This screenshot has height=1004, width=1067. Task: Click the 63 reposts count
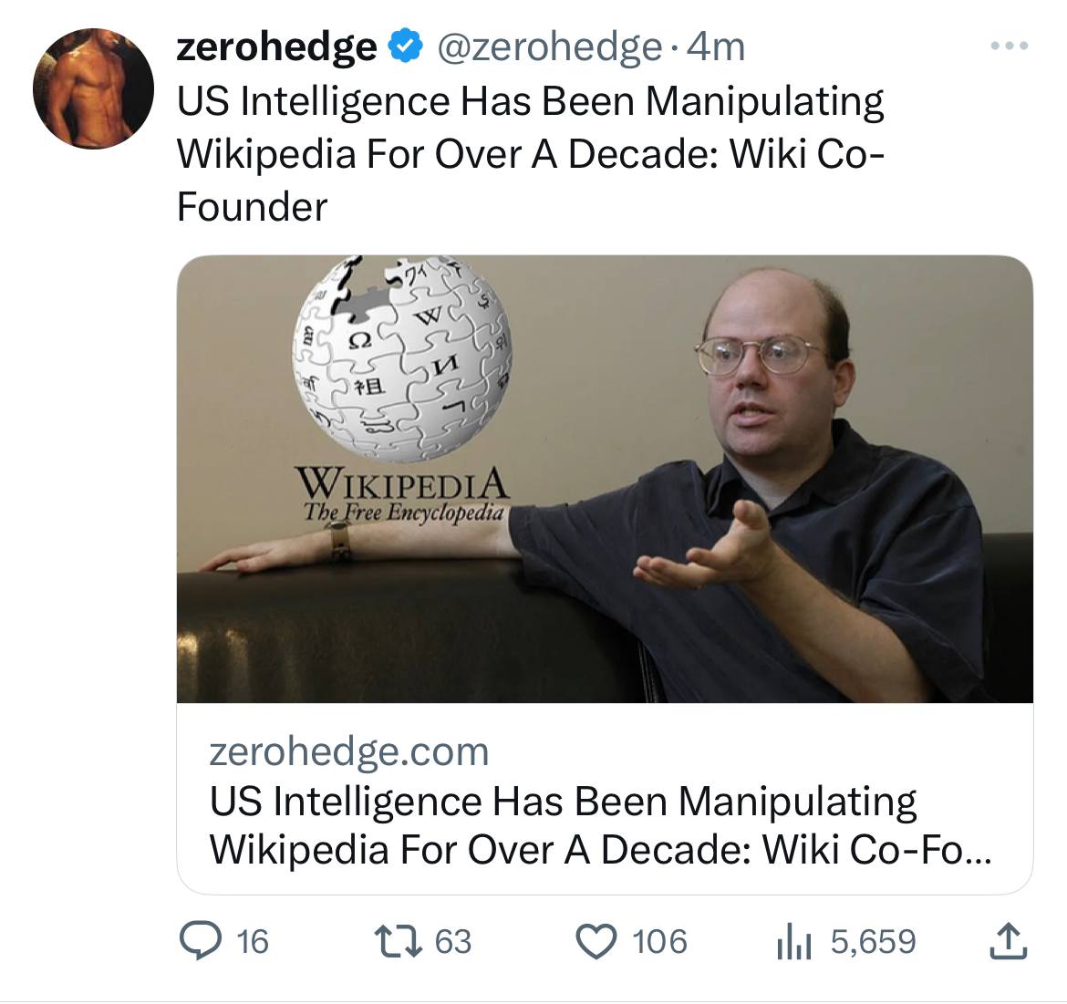point(453,942)
